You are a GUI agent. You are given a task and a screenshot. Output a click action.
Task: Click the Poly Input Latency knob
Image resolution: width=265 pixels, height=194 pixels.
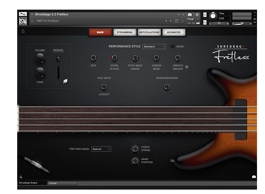pos(104,87)
